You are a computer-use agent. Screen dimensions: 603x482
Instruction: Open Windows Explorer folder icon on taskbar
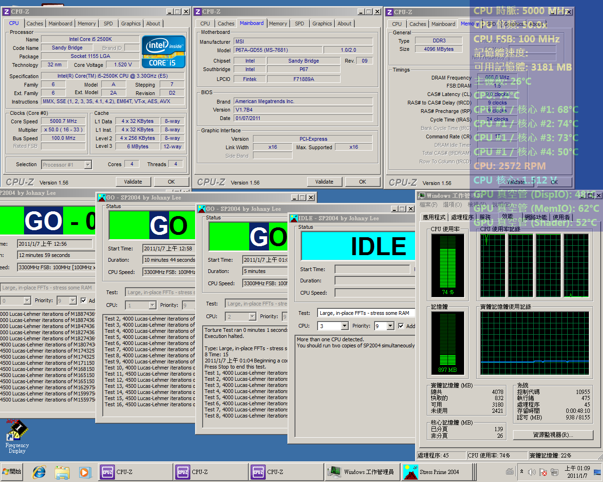pyautogui.click(x=62, y=472)
